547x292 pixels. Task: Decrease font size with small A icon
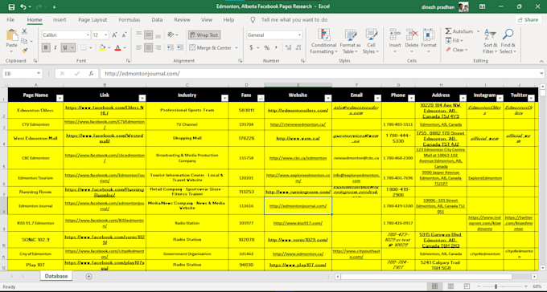(x=124, y=35)
